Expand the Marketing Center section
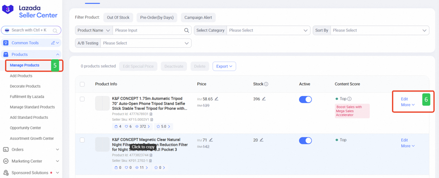Image resolution: width=439 pixels, height=178 pixels. (58, 161)
